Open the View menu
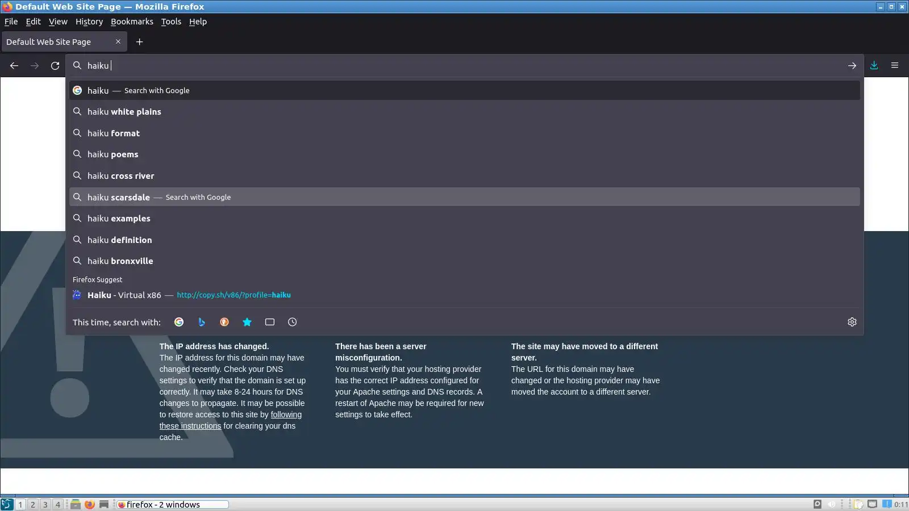Screen dimensions: 909x511 [58, 22]
